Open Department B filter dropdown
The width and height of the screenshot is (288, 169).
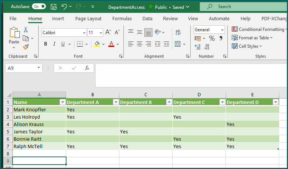coord(169,102)
